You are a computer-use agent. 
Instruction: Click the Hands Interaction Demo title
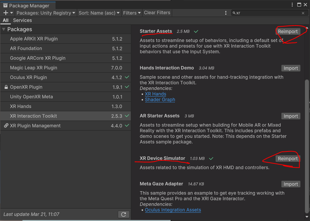[x=167, y=68]
